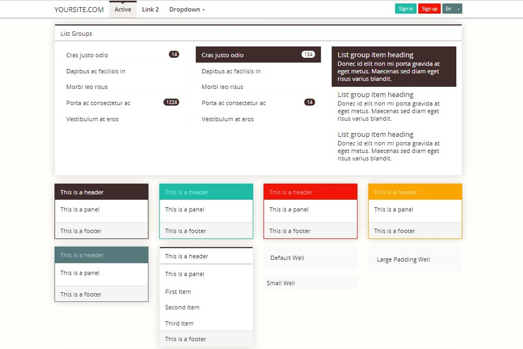Select the Active tab in the navbar
The width and height of the screenshot is (523, 349).
tap(122, 9)
